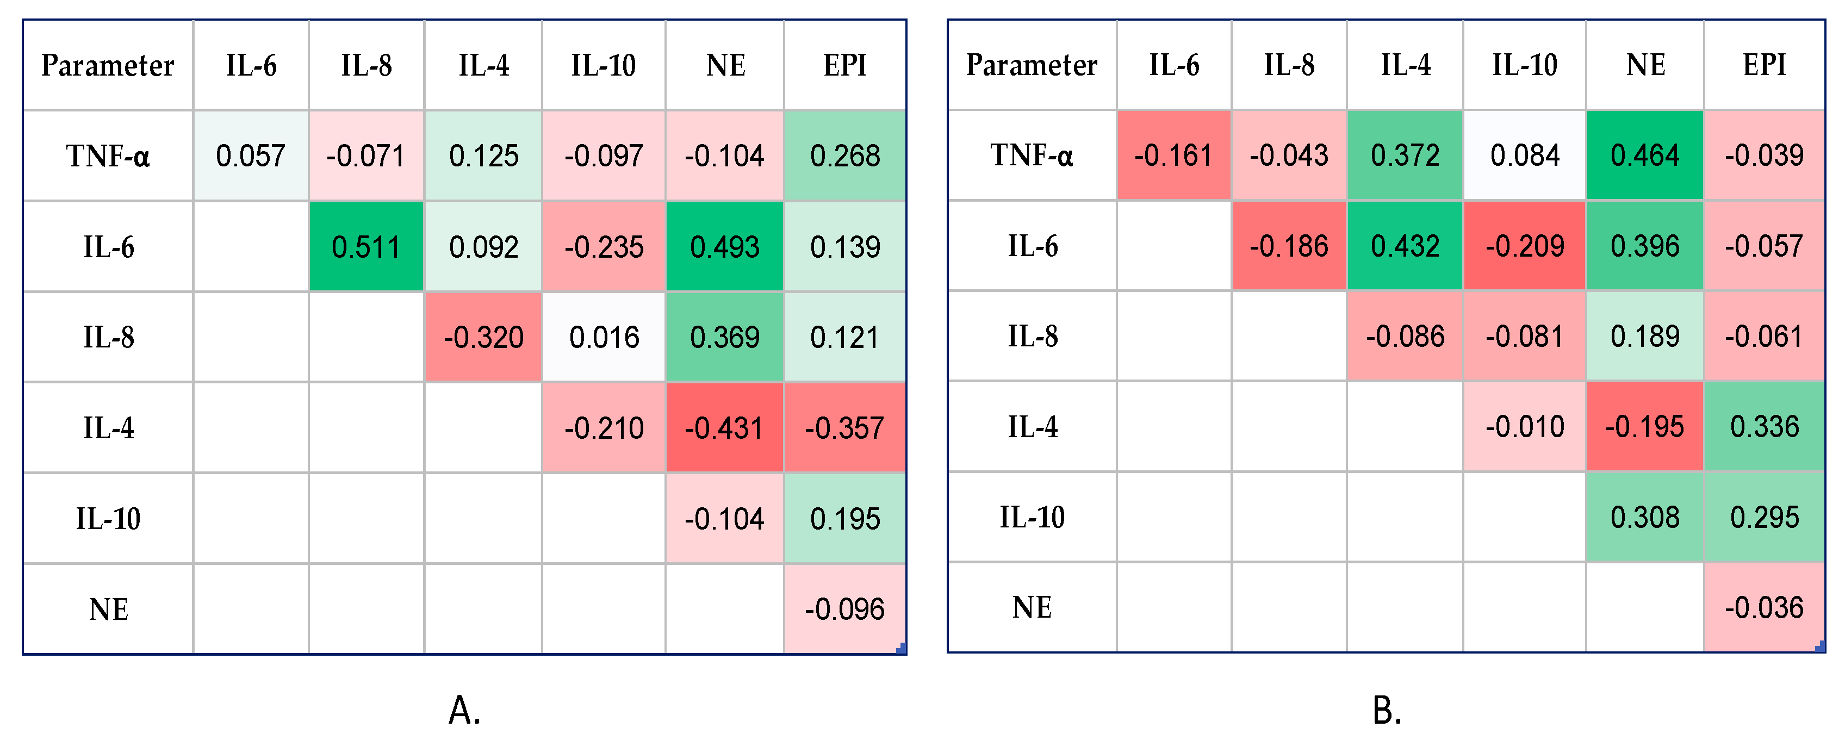This screenshot has height=740, width=1845.
Task: Click table B's blue corner resize handle
Action: click(1820, 647)
